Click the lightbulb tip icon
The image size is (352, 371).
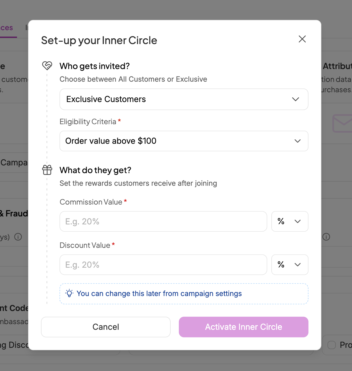[69, 293]
